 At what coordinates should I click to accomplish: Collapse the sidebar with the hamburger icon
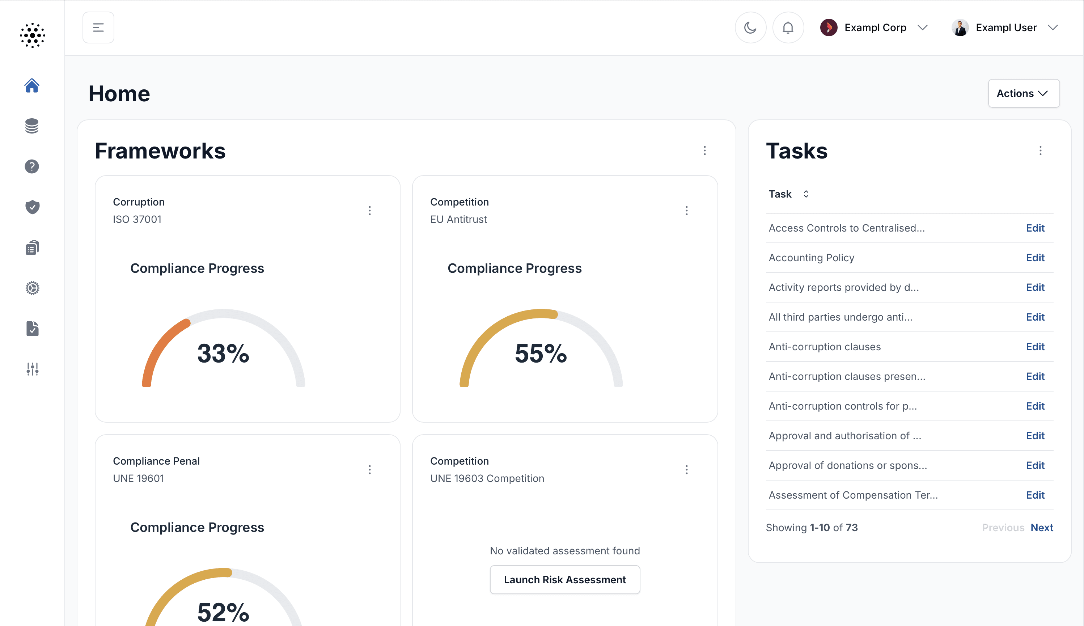(98, 27)
